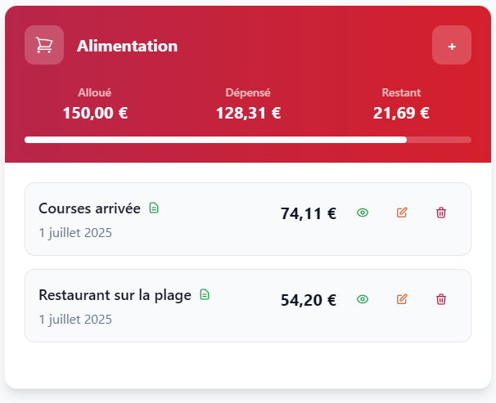Select the Alimentation category title
Viewport: 496px width, 403px height.
127,46
